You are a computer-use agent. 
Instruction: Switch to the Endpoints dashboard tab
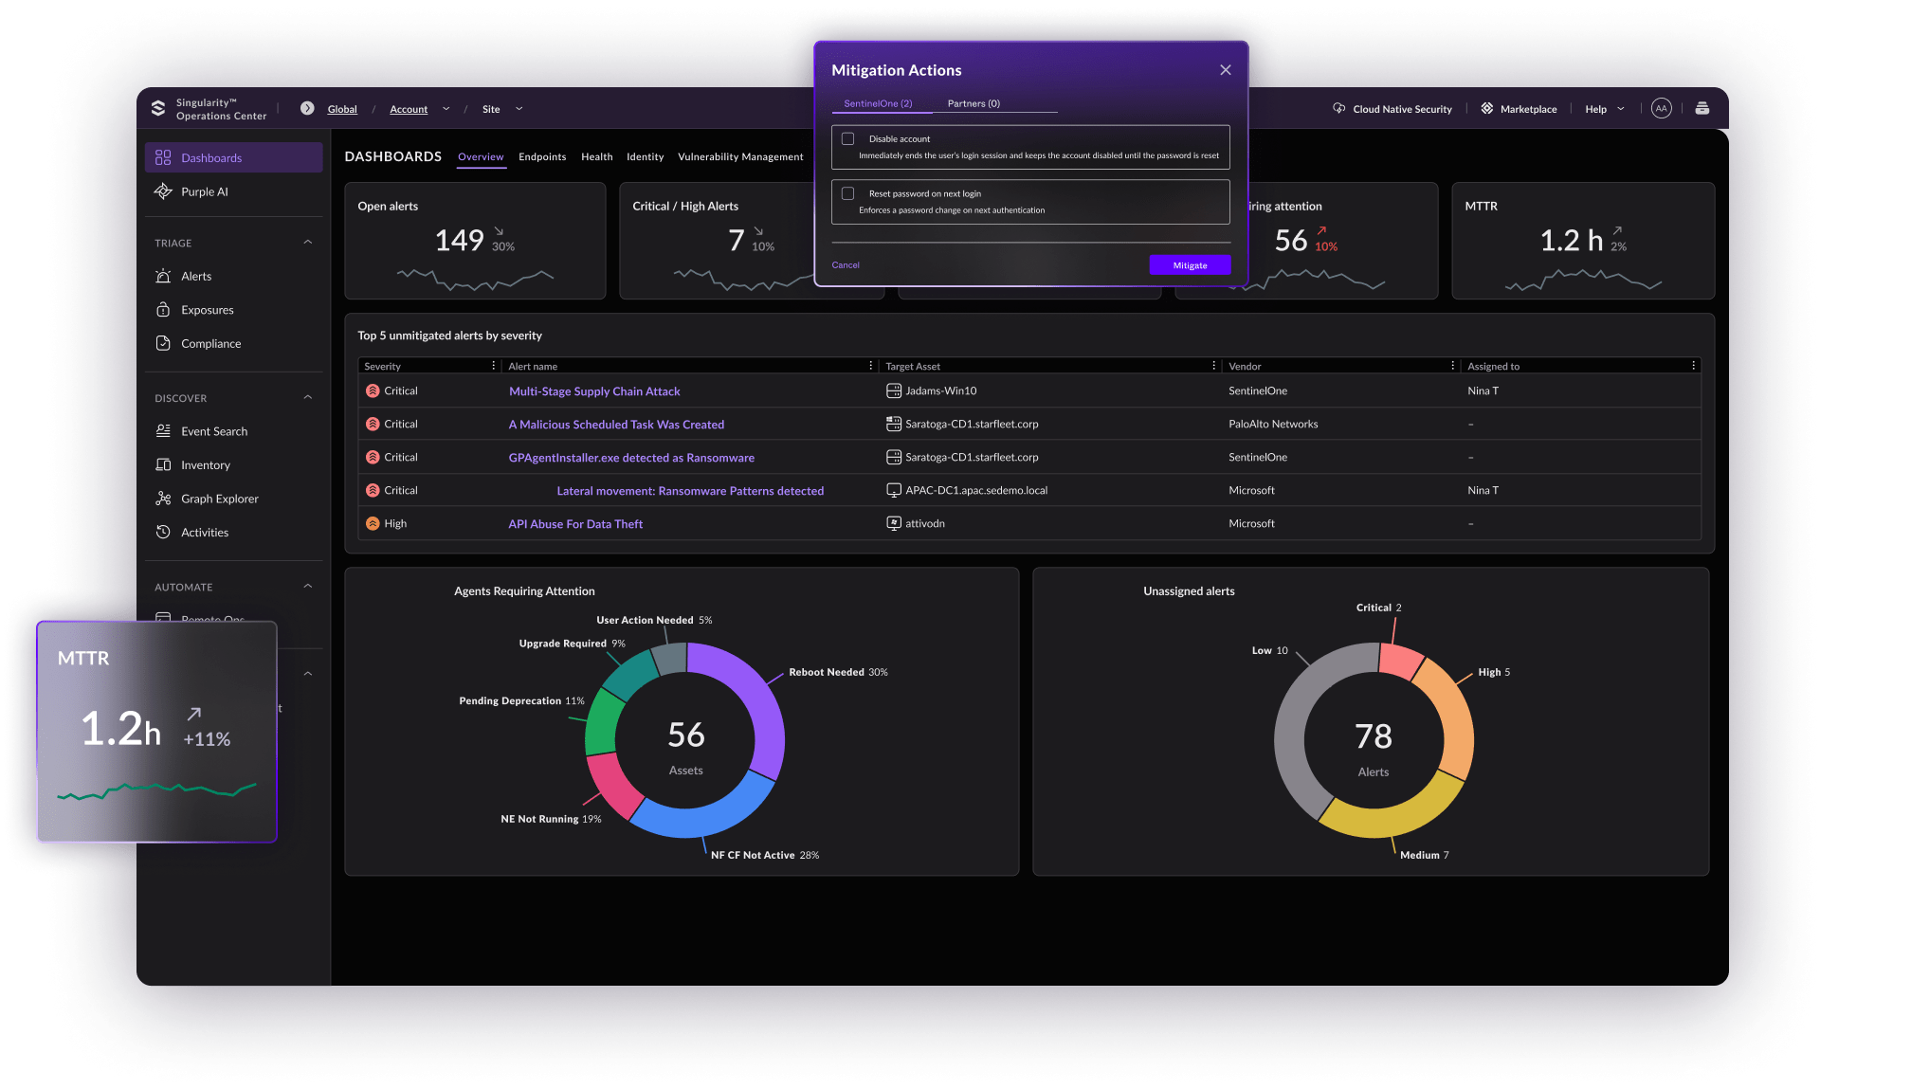(542, 157)
